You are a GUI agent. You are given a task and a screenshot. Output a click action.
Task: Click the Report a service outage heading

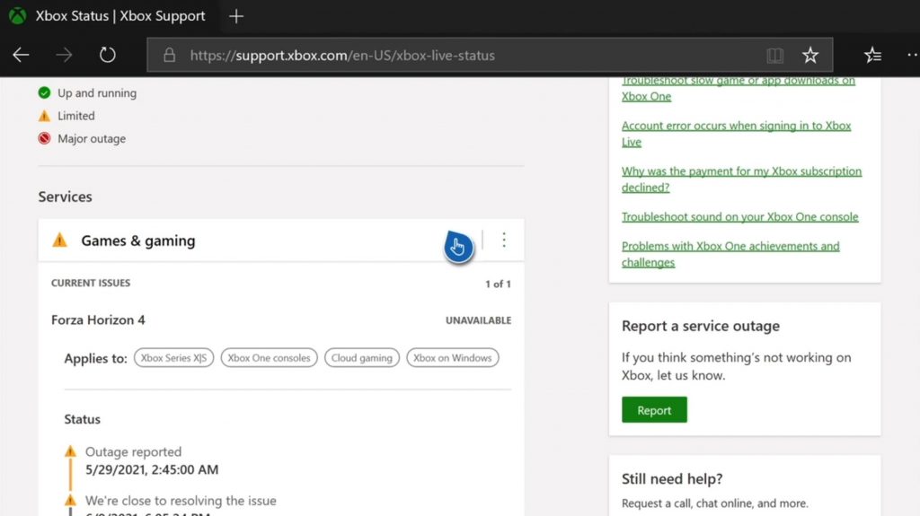[x=701, y=326]
